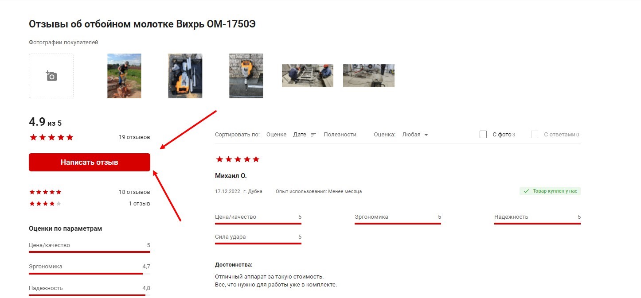This screenshot has width=641, height=298.
Task: Click reviewer name 'Михаил О.'
Action: tap(231, 176)
